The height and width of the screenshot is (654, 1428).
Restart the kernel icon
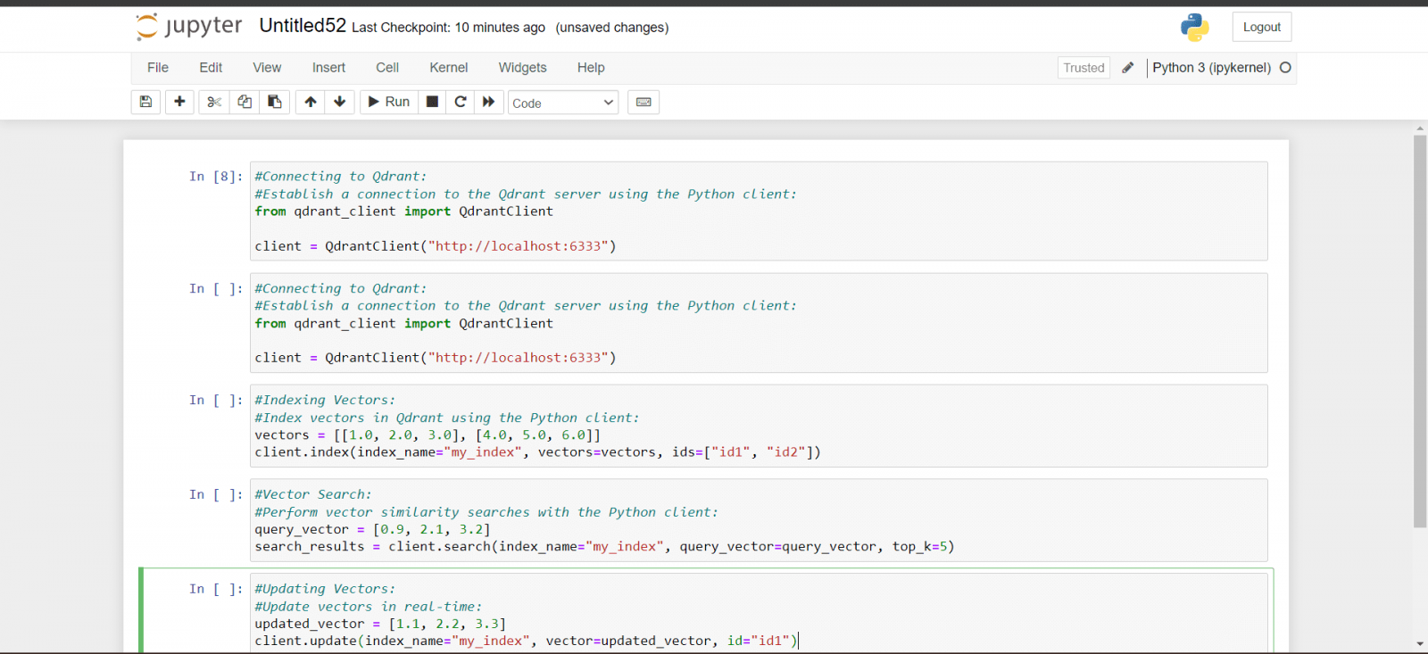coord(461,102)
